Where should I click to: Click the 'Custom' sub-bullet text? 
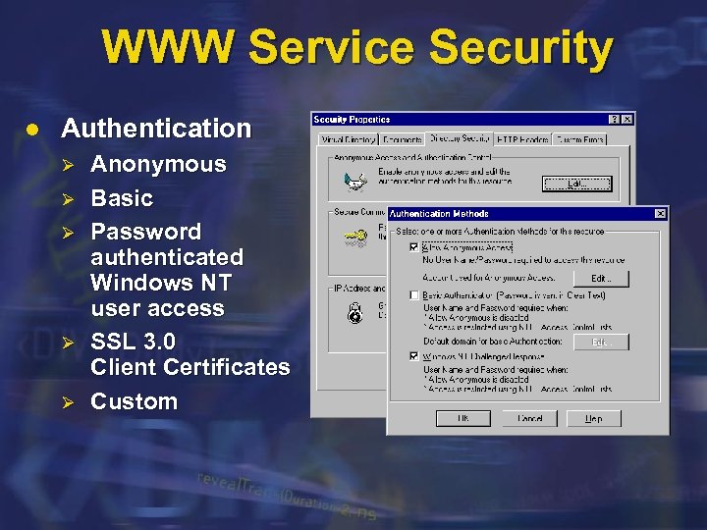(134, 401)
